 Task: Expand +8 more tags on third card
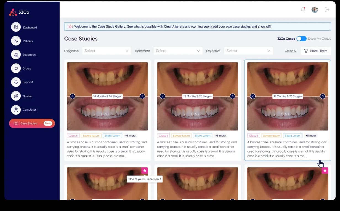click(310, 136)
